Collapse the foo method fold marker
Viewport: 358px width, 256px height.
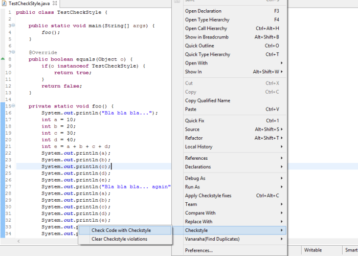click(x=13, y=105)
